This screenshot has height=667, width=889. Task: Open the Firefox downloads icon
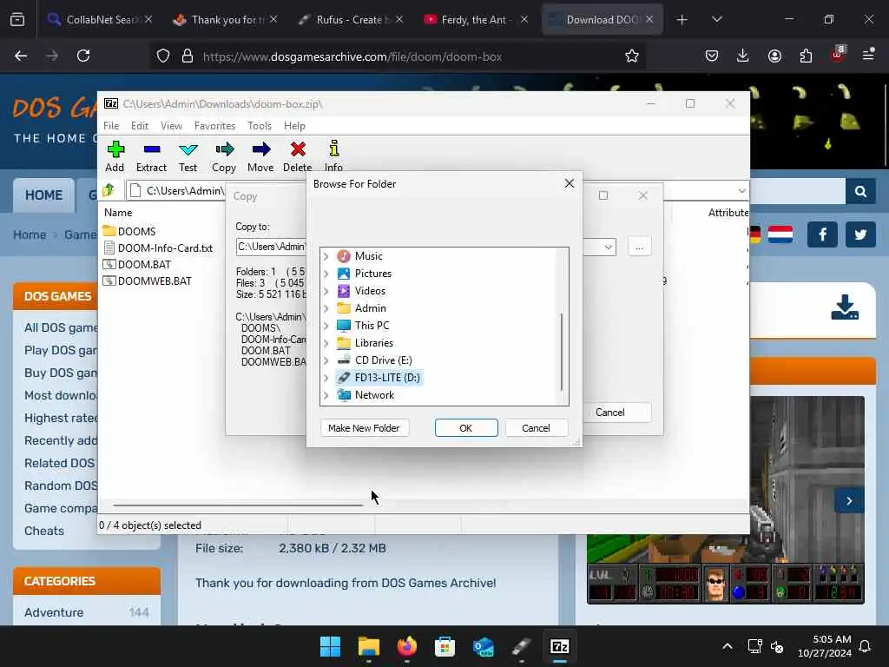[x=743, y=56]
